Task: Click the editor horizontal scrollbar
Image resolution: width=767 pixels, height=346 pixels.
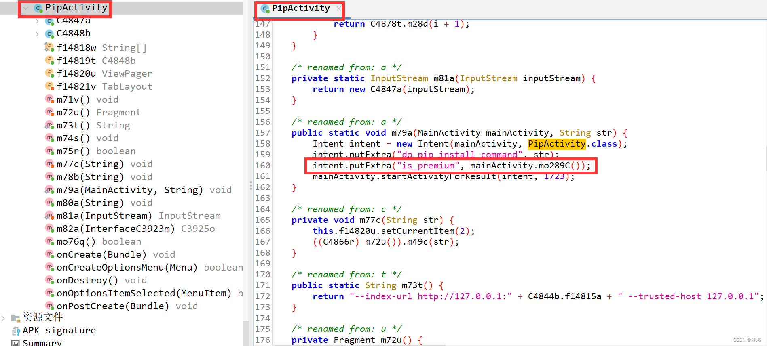Action: pyautogui.click(x=360, y=345)
